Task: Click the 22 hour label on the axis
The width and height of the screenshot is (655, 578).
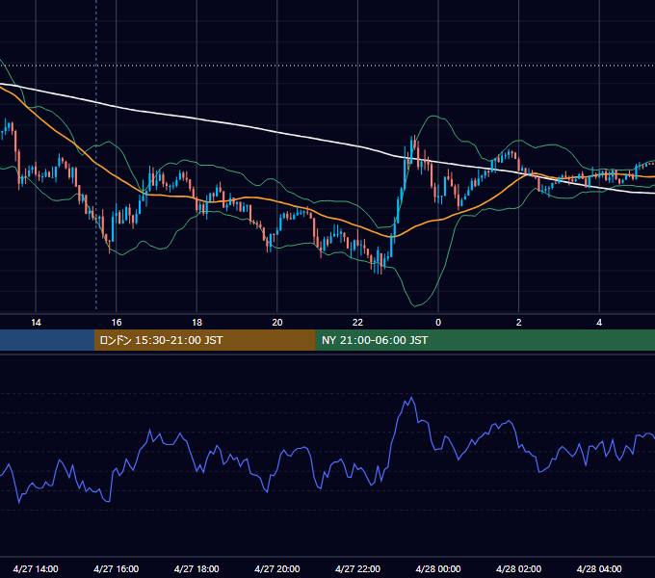Action: 357,323
